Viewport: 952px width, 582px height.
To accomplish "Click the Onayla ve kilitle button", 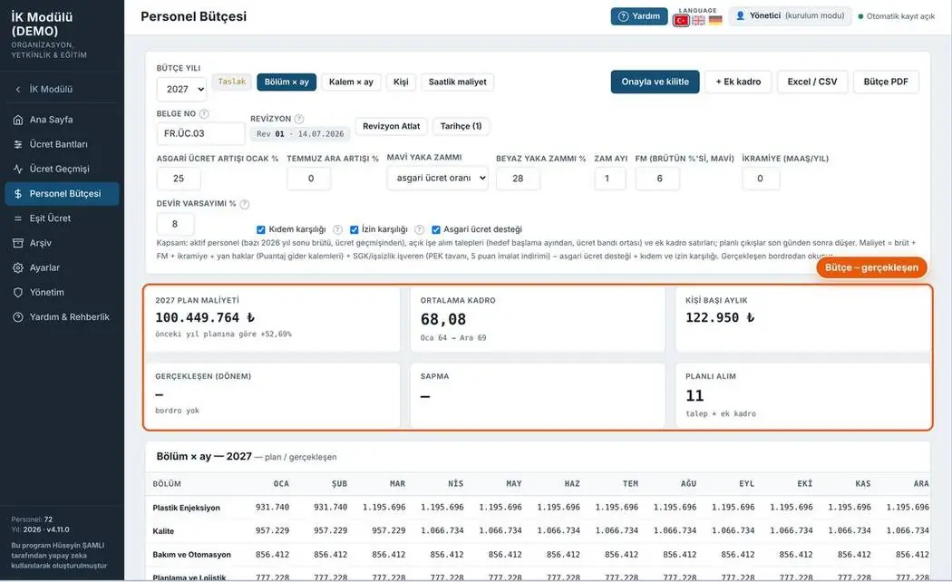I will coord(656,82).
